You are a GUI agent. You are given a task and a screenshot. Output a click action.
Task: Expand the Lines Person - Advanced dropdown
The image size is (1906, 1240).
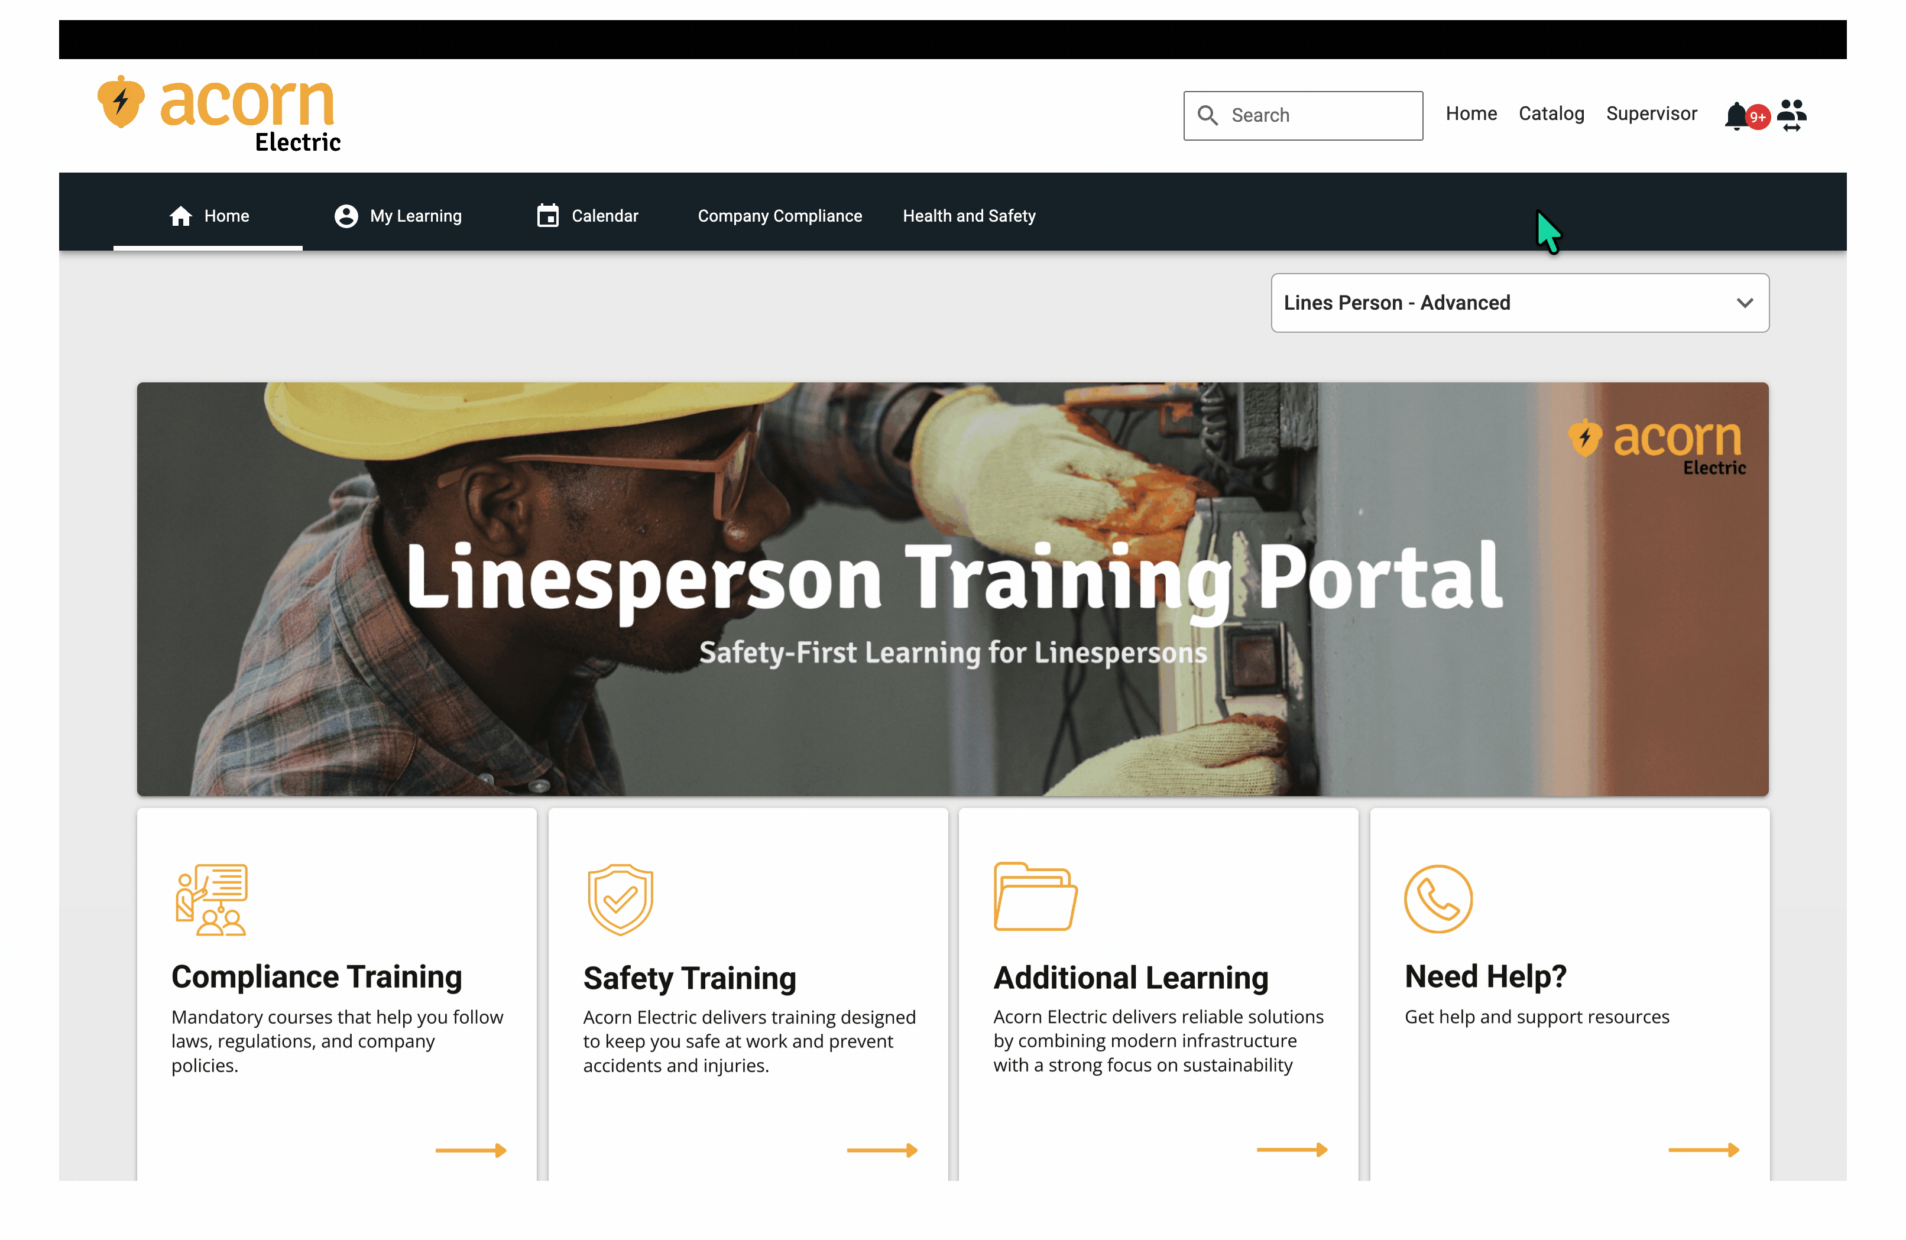pos(1519,303)
